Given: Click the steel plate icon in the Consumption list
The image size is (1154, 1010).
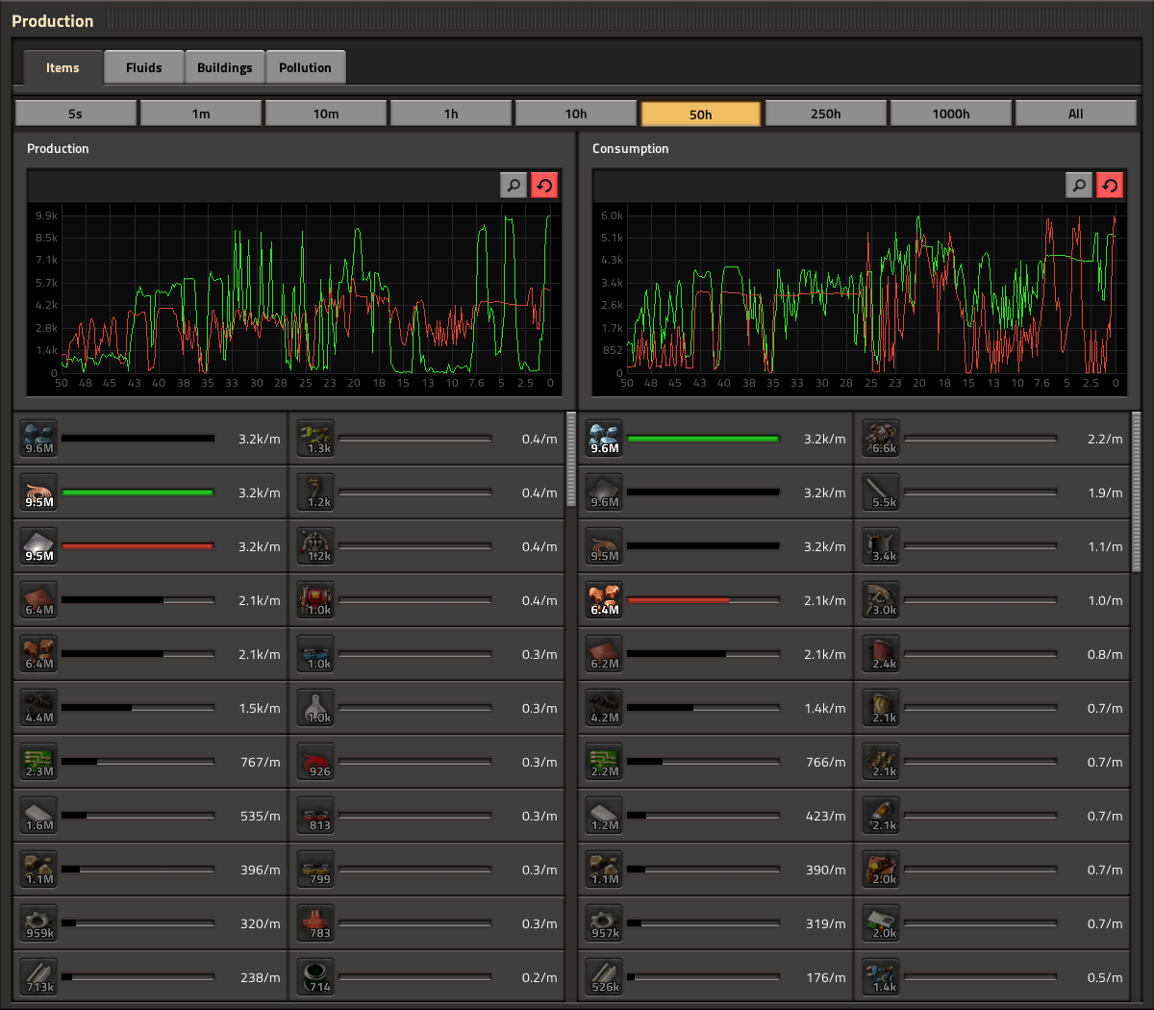Looking at the screenshot, I should [x=605, y=816].
